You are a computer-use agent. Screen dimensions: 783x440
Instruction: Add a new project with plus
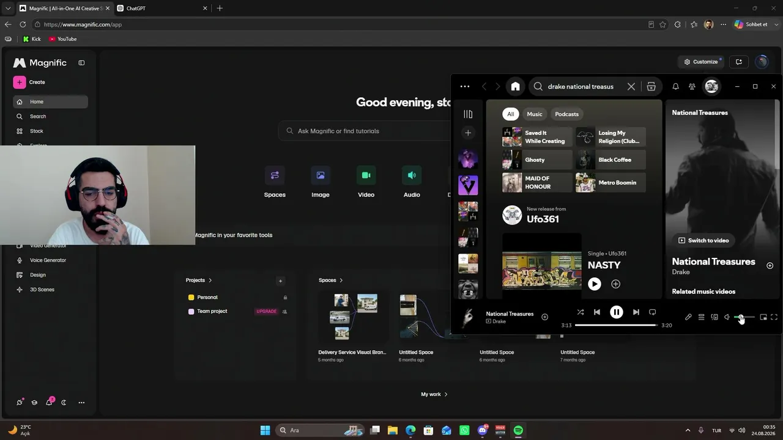coord(280,281)
